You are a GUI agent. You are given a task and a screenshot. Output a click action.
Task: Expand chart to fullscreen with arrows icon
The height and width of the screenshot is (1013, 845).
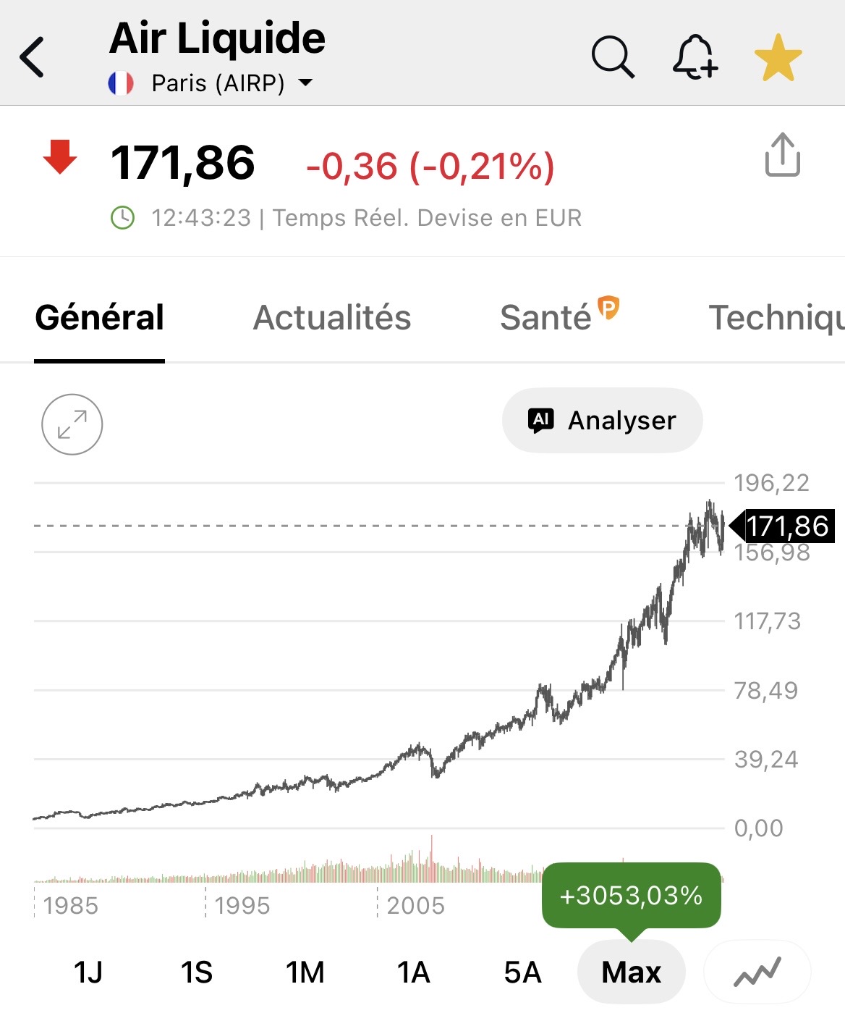pos(72,424)
